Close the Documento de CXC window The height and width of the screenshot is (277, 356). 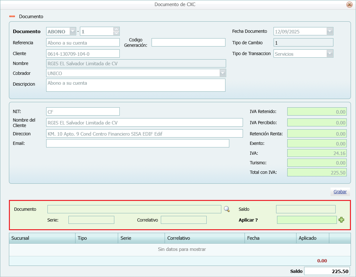tap(349, 4)
